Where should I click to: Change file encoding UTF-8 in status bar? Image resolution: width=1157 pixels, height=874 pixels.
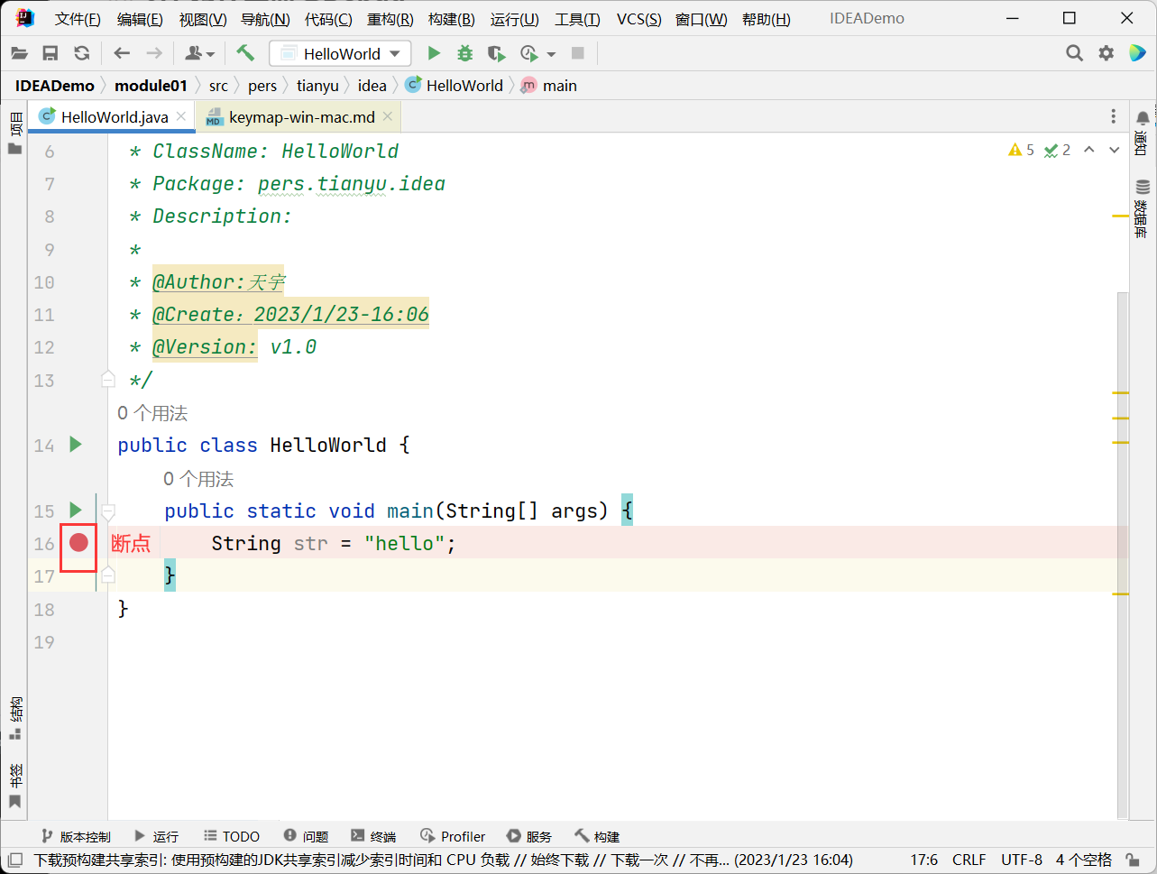tap(1022, 860)
